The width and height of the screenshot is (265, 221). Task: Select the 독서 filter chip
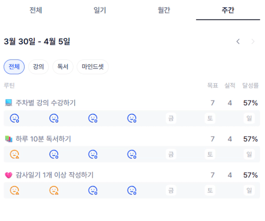[x=63, y=67]
